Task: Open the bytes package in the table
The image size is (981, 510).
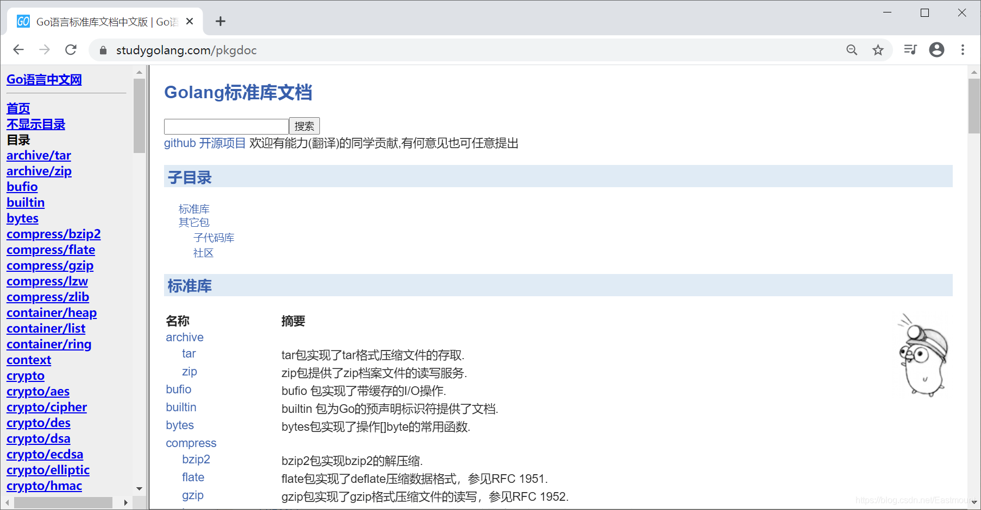Action: (x=180, y=425)
